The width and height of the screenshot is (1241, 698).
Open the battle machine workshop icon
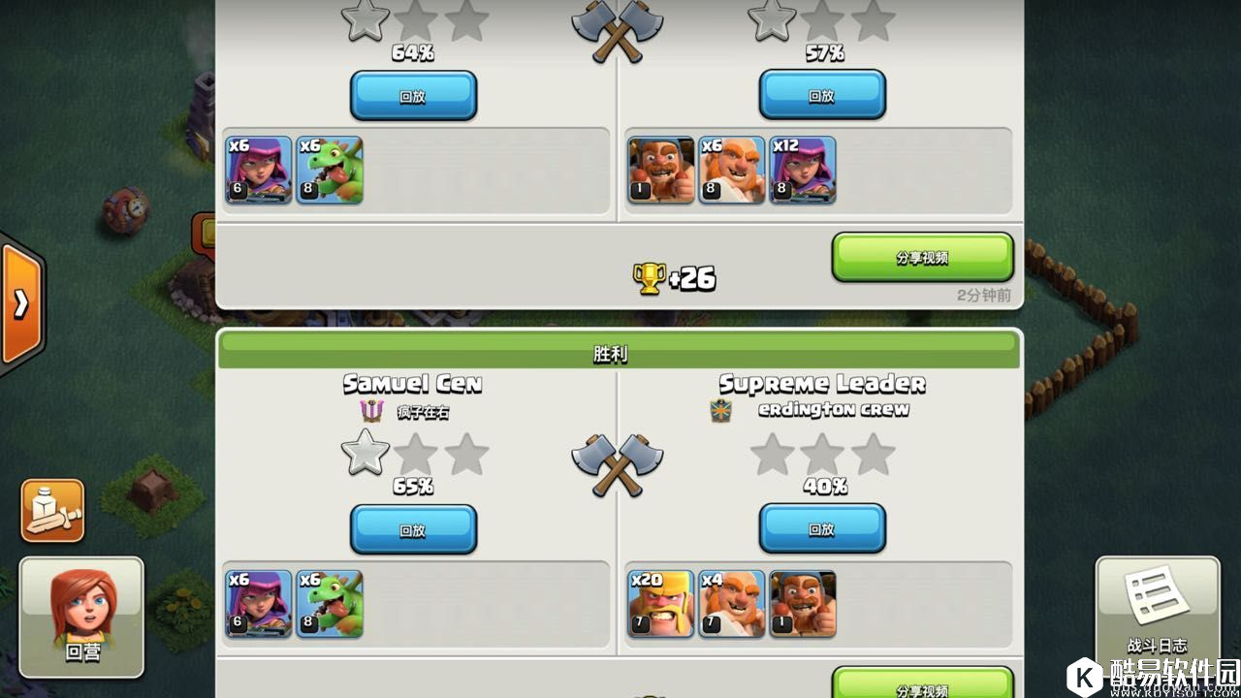(52, 511)
